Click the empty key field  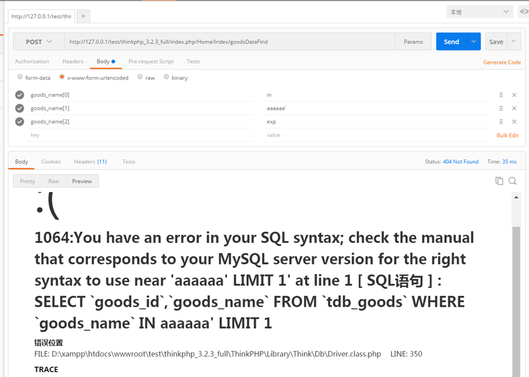(140, 135)
